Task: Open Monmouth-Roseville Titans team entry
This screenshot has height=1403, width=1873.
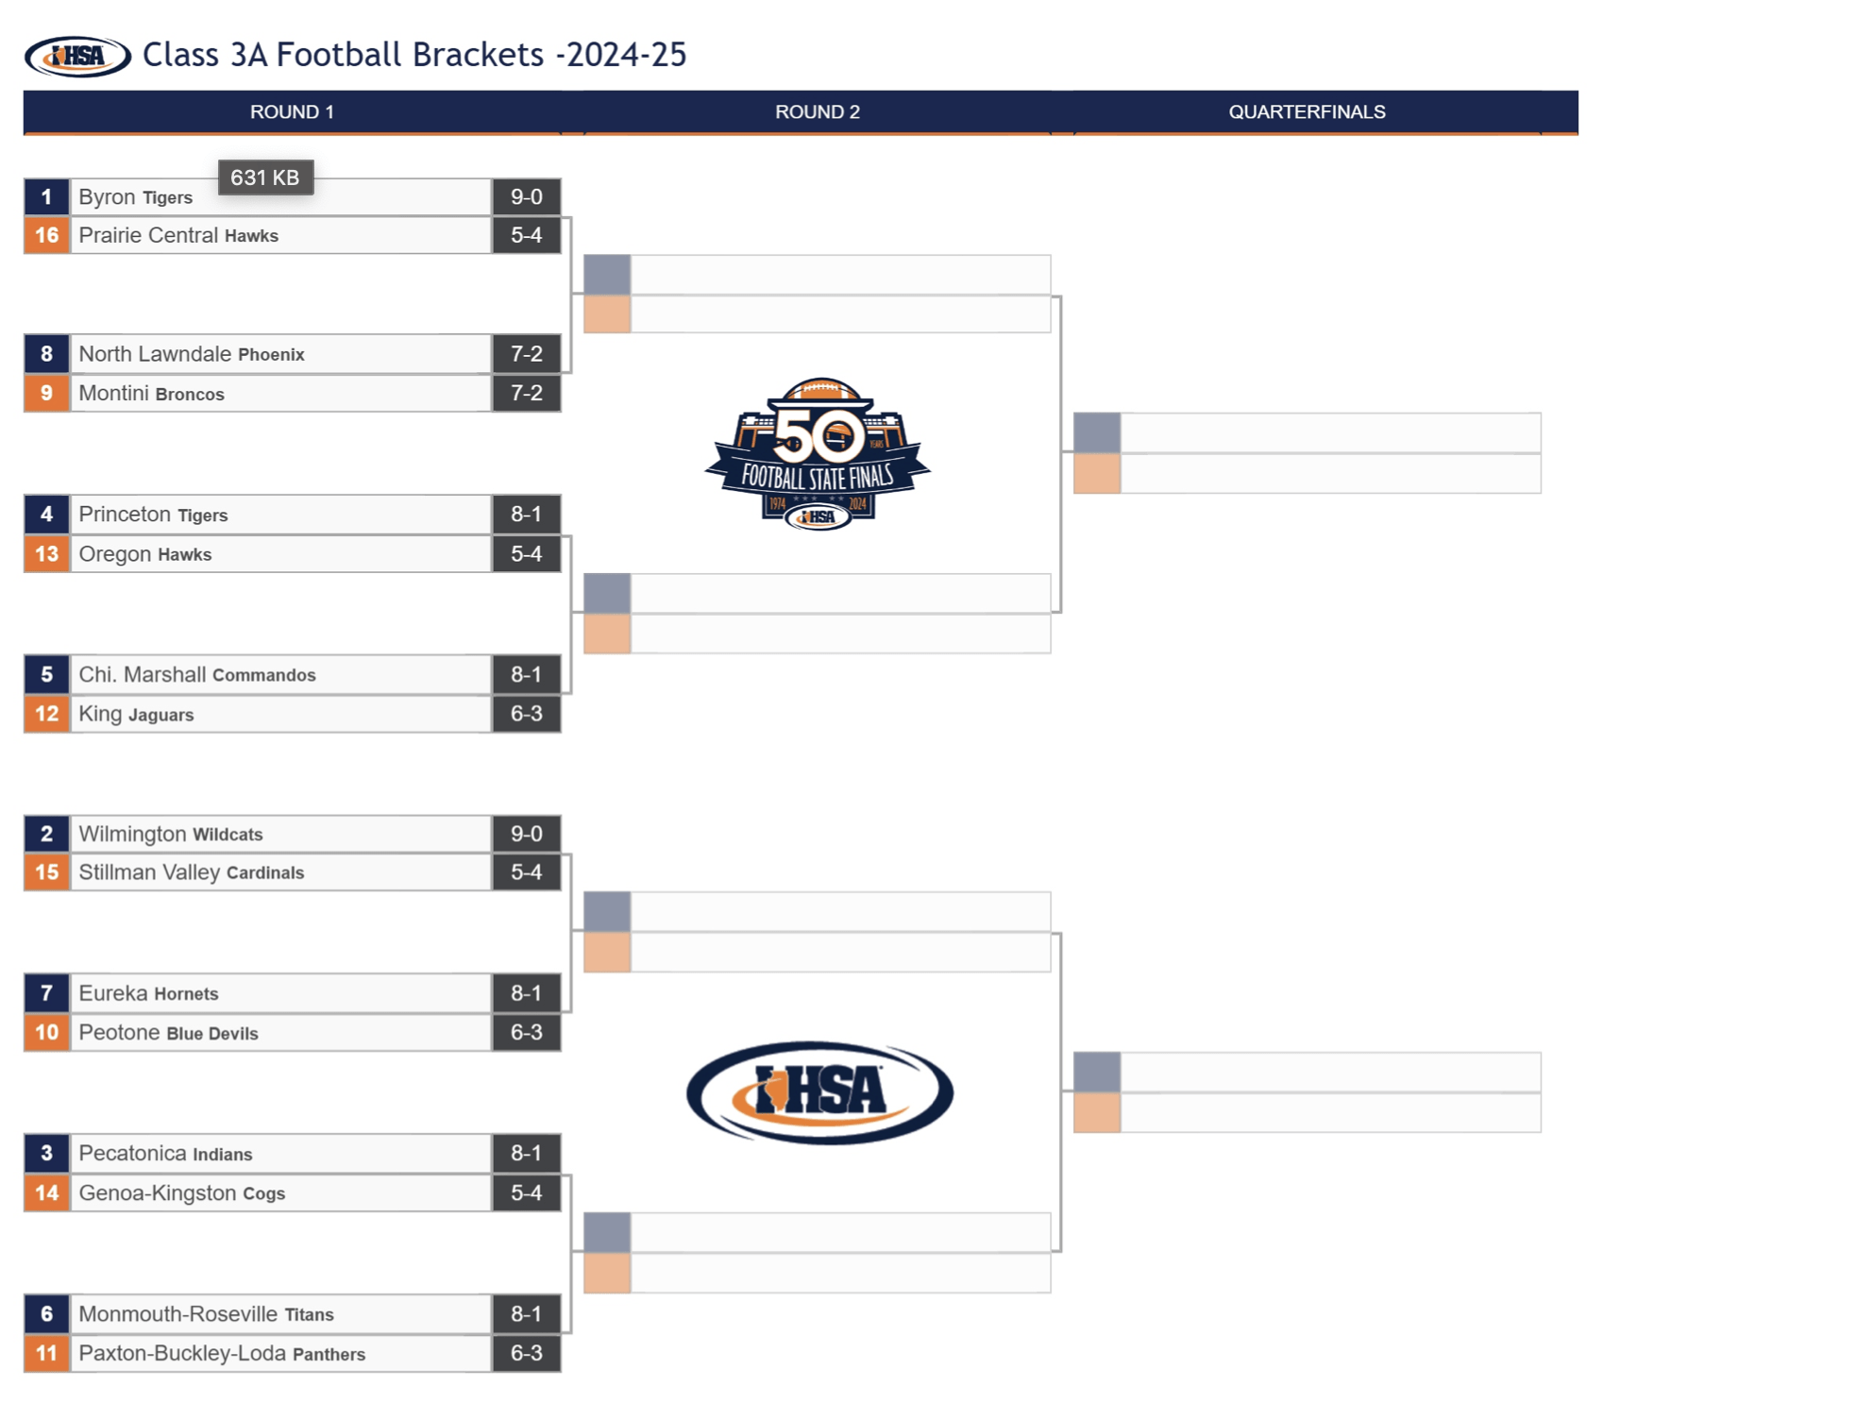Action: (280, 1313)
